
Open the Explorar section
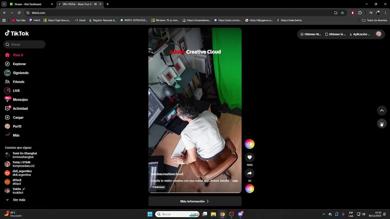click(x=15, y=64)
